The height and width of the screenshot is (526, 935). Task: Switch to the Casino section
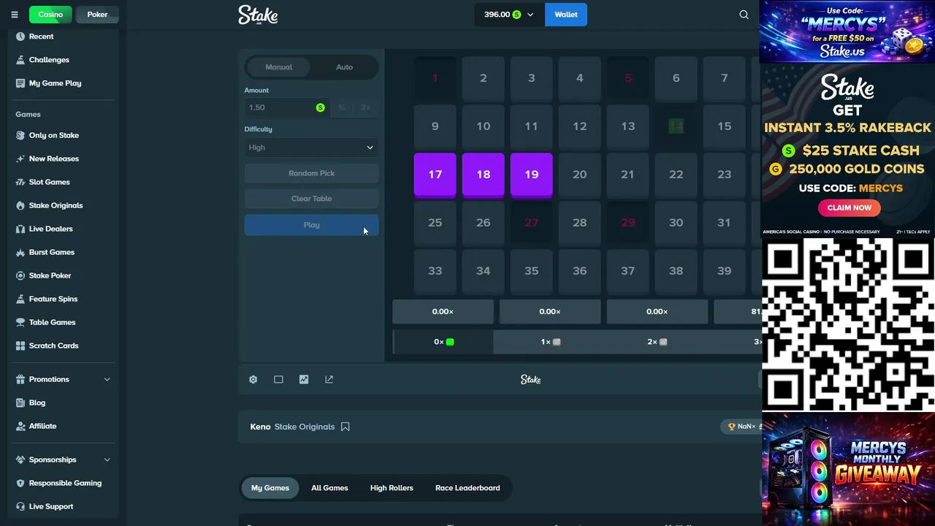50,15
